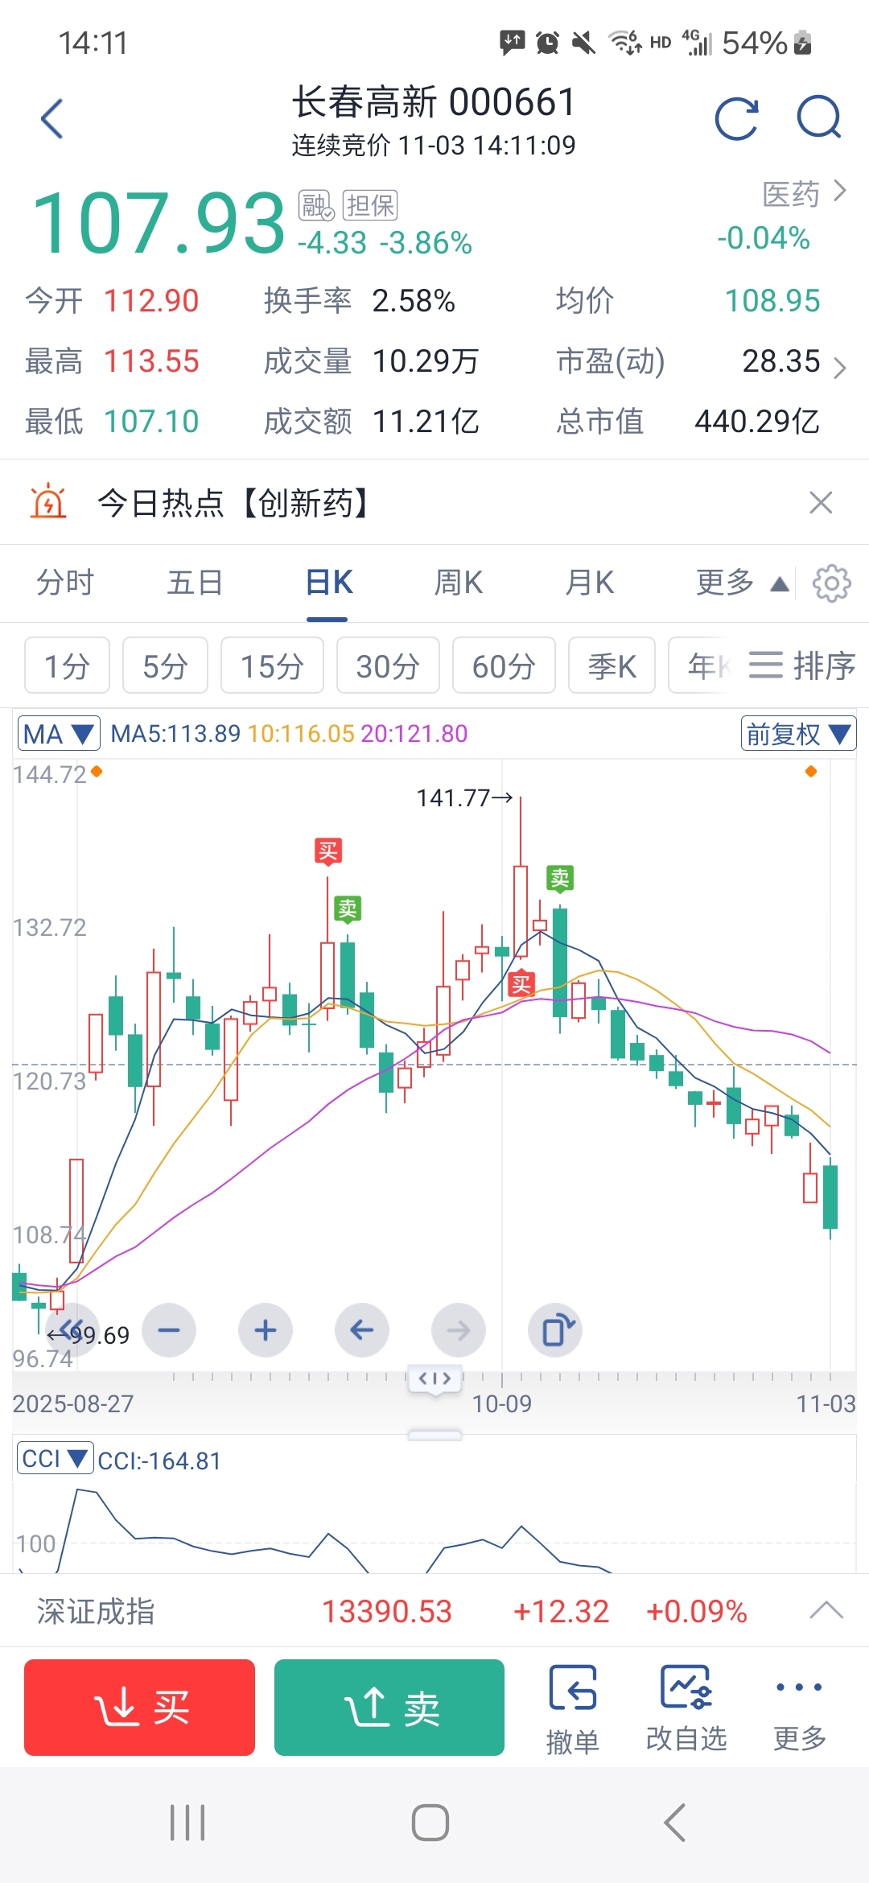Viewport: 869px width, 1883px height.
Task: Open the MA indicator dropdown
Action: 59,733
